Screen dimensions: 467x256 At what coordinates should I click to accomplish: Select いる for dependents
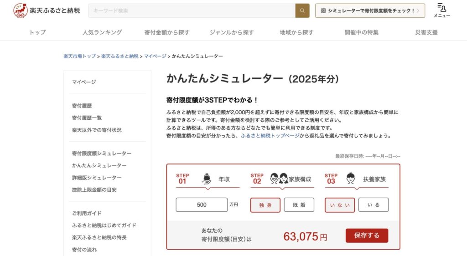[x=374, y=205]
